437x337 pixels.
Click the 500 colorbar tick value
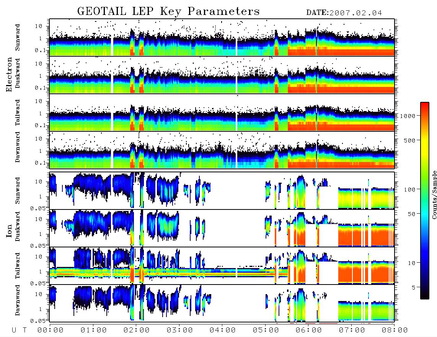click(409, 140)
